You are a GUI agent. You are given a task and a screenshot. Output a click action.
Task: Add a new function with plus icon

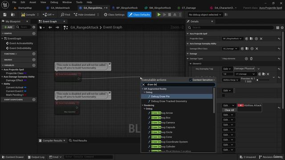click(x=34, y=54)
